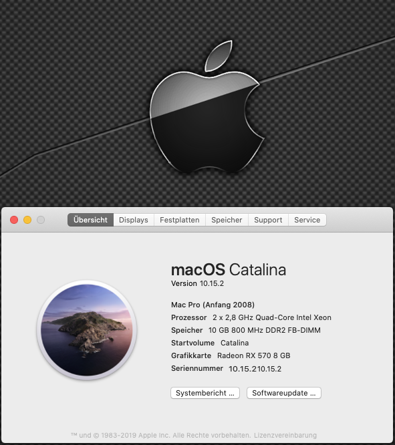Launch Softwareupdate button

pyautogui.click(x=284, y=393)
